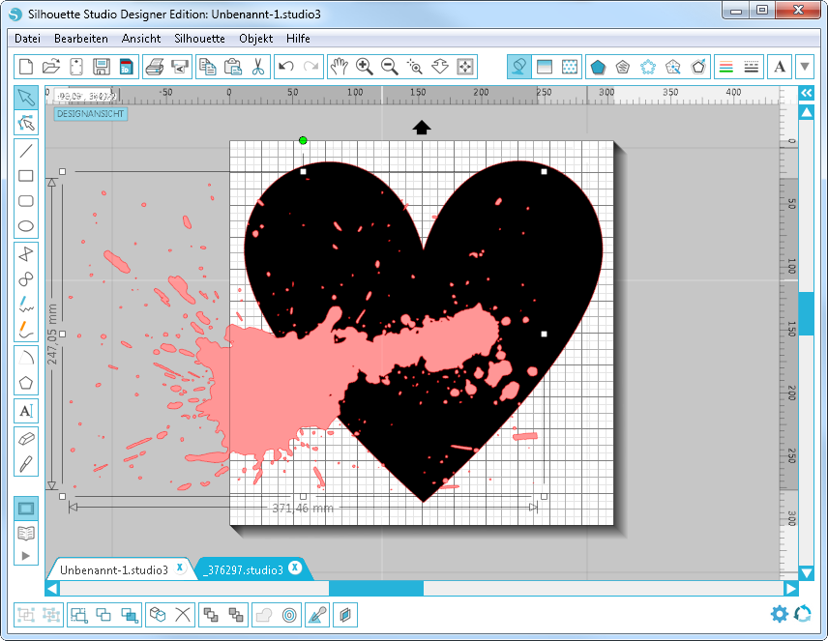Open Preferences with the gear button
This screenshot has width=828, height=641.
click(x=779, y=614)
